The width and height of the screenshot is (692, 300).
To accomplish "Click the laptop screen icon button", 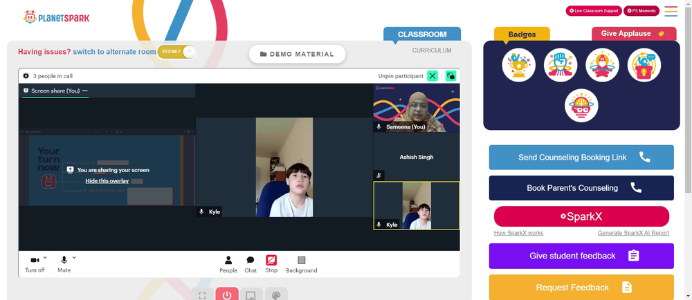I will [x=251, y=294].
